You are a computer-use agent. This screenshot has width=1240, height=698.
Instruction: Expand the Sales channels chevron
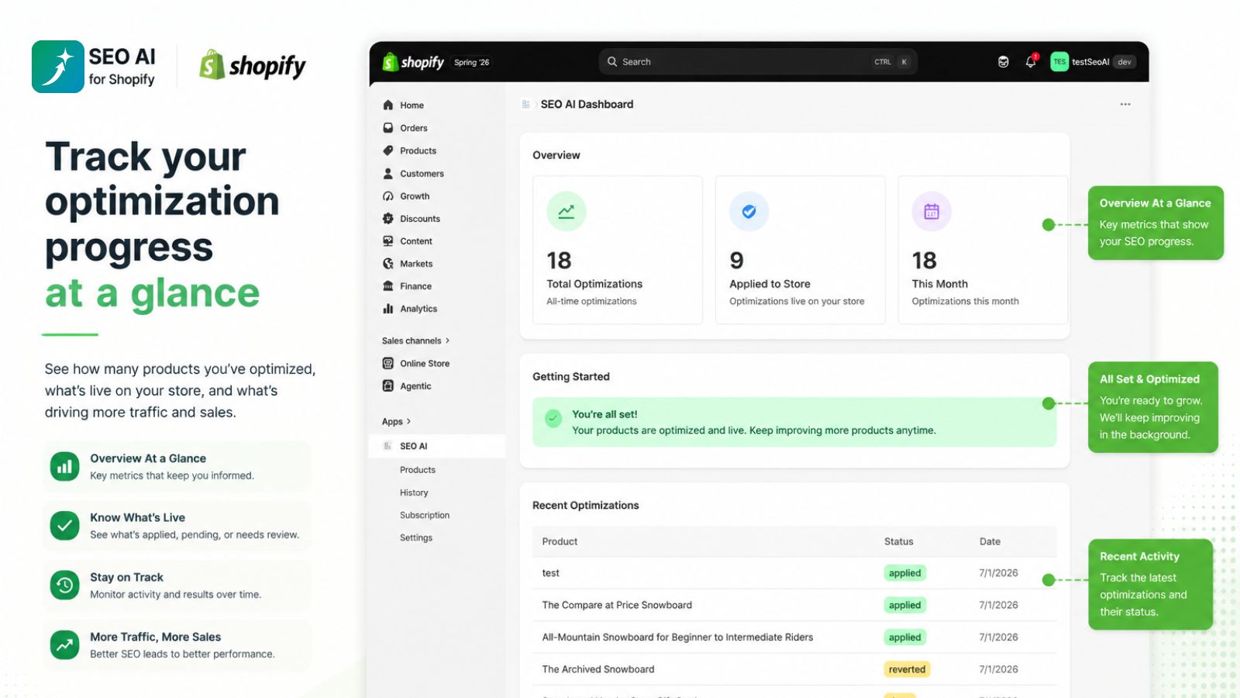point(448,340)
